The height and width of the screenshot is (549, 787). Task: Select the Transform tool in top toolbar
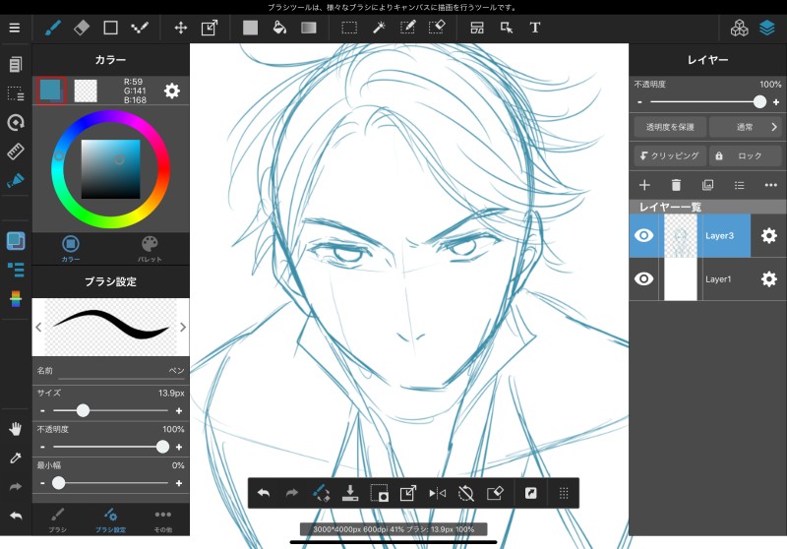coord(210,28)
